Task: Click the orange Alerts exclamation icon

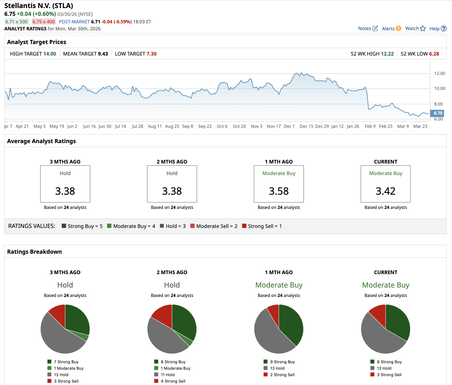Action: click(399, 28)
